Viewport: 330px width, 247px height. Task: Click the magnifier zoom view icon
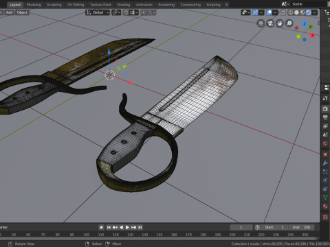[289, 23]
